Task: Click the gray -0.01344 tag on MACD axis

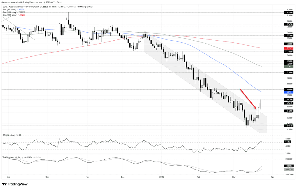Action: pos(289,169)
